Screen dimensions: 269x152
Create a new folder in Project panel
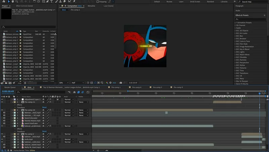click(6, 83)
